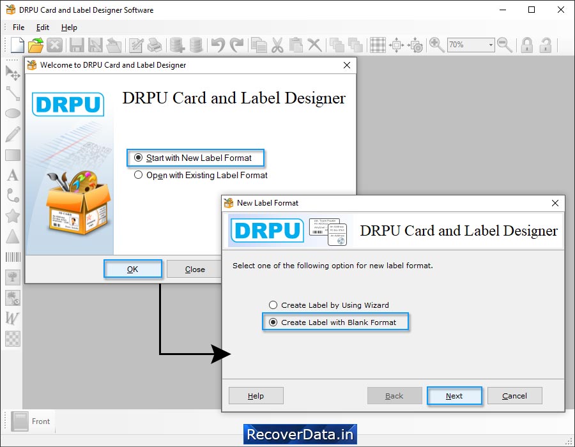The image size is (575, 447).
Task: Select the Text tool (letter A)
Action: click(13, 175)
